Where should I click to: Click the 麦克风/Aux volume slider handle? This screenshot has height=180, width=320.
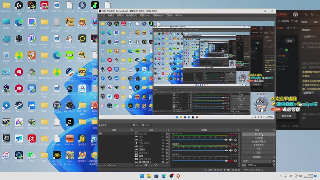point(226,140)
